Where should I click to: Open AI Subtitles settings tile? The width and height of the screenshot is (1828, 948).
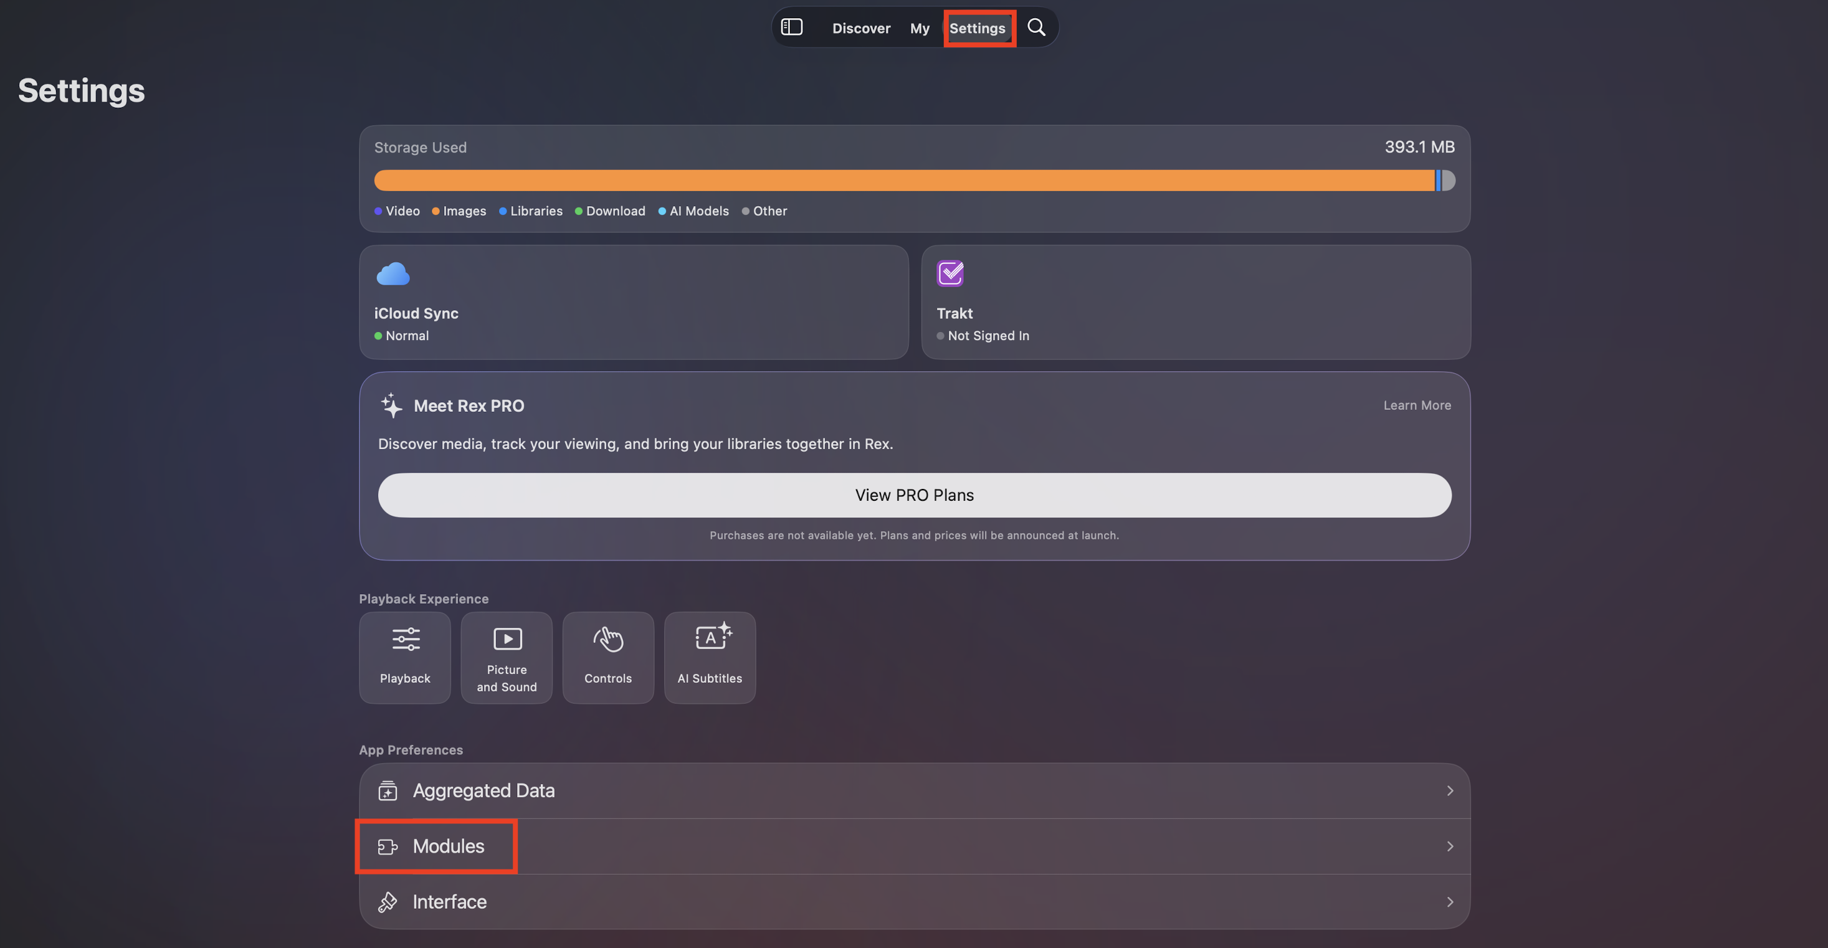click(x=710, y=658)
